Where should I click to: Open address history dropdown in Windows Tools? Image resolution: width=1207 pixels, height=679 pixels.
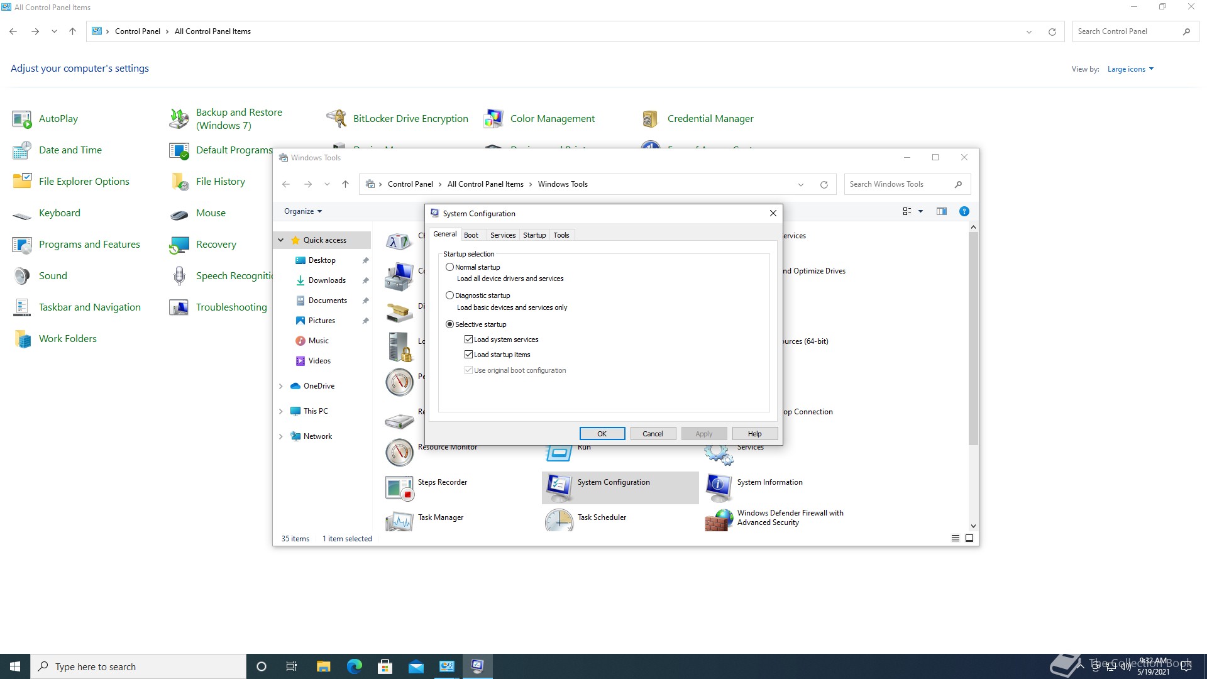tap(801, 184)
